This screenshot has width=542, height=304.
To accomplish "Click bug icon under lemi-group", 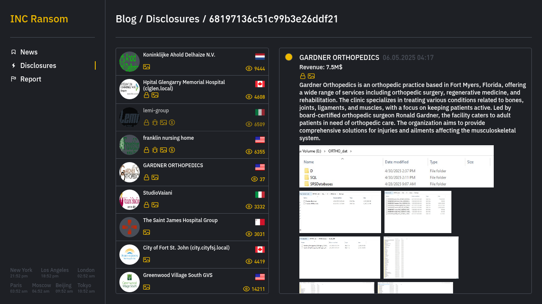I will tap(155, 122).
